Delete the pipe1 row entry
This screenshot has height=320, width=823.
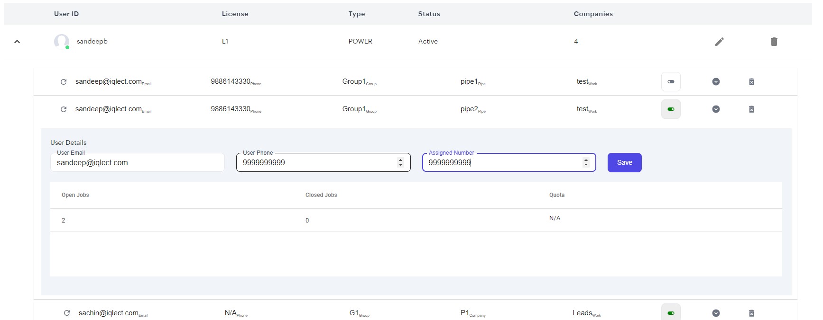[x=751, y=82]
